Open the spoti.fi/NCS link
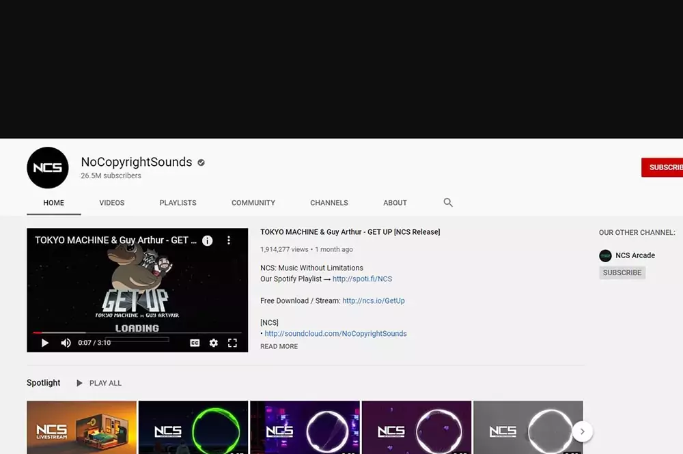The width and height of the screenshot is (683, 454). [x=363, y=279]
